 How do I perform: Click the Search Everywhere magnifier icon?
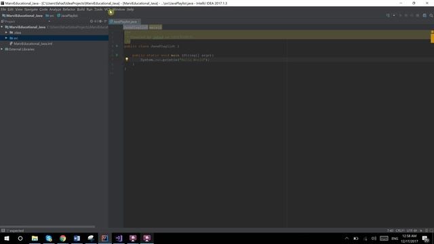tap(431, 16)
